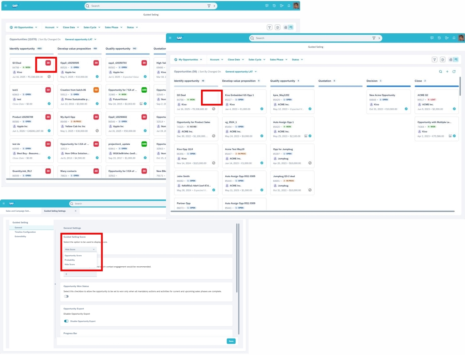Open Extensibility settings item
The height and width of the screenshot is (355, 465).
(x=20, y=236)
